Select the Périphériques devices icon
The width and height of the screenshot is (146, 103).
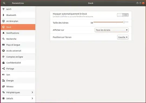coord(4,92)
